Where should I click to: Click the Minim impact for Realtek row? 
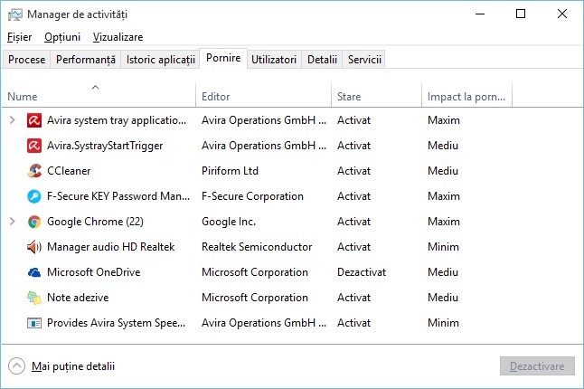443,247
